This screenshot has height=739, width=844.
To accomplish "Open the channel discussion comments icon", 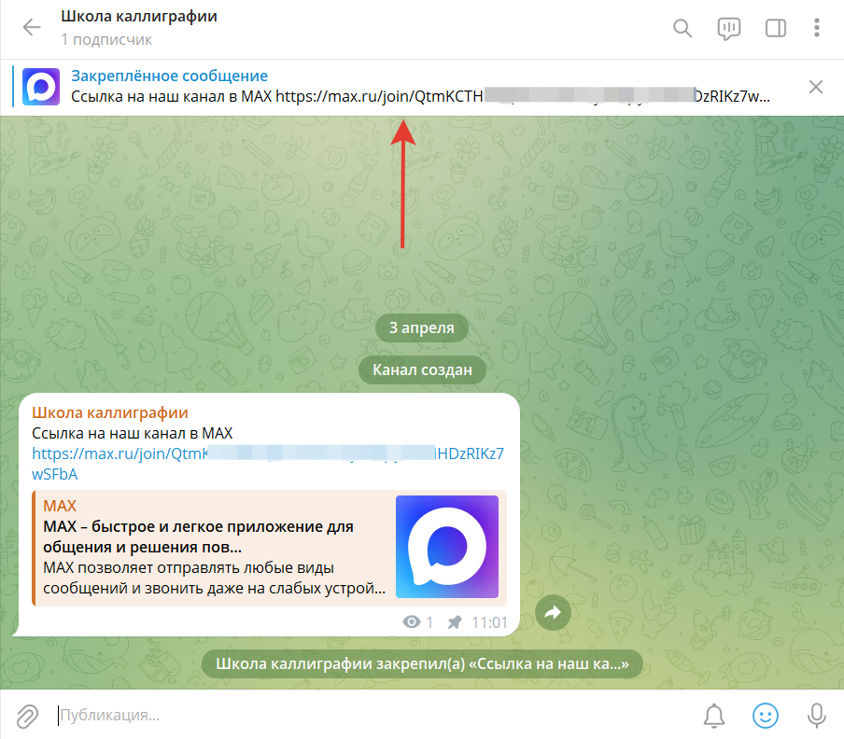I will pos(729,28).
